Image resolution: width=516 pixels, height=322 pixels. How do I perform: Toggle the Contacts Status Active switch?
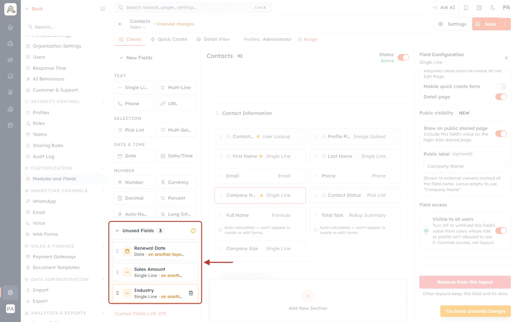[403, 58]
